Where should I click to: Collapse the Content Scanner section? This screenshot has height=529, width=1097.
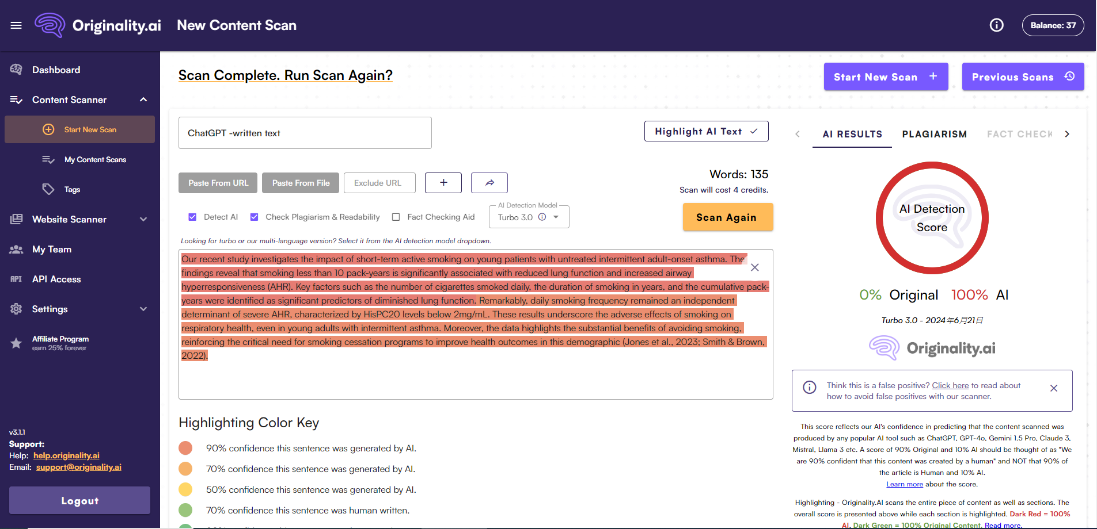coord(143,99)
